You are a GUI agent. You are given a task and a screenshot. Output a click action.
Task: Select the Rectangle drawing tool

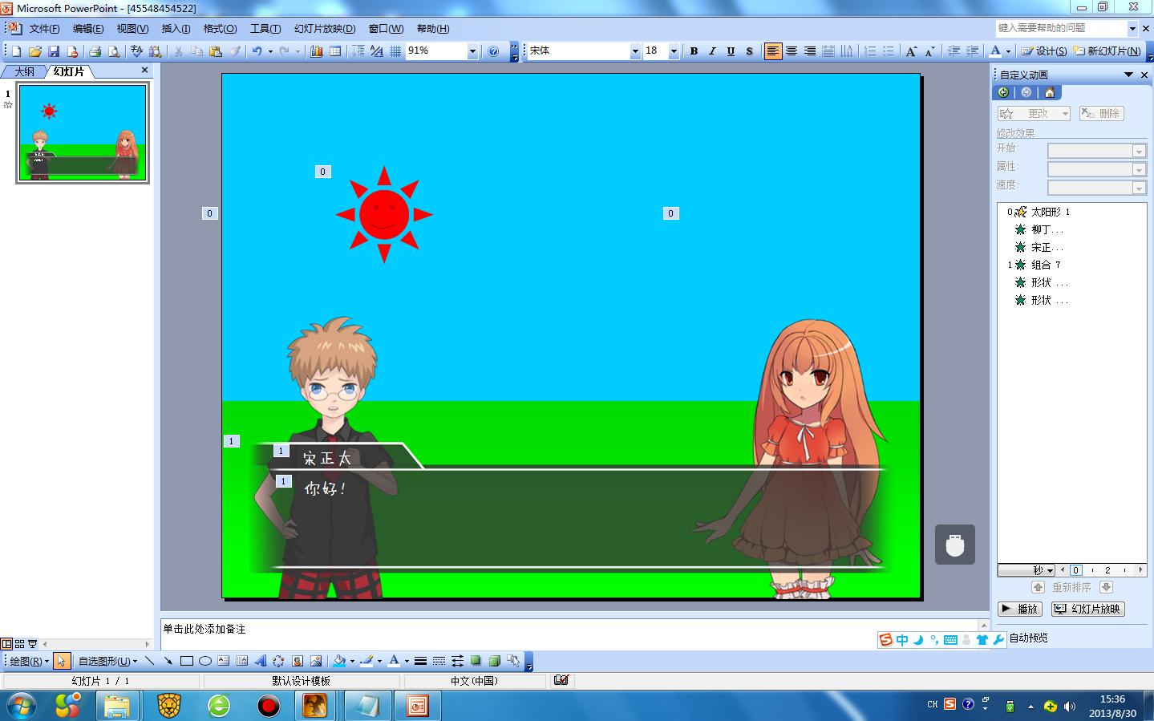[x=187, y=661]
